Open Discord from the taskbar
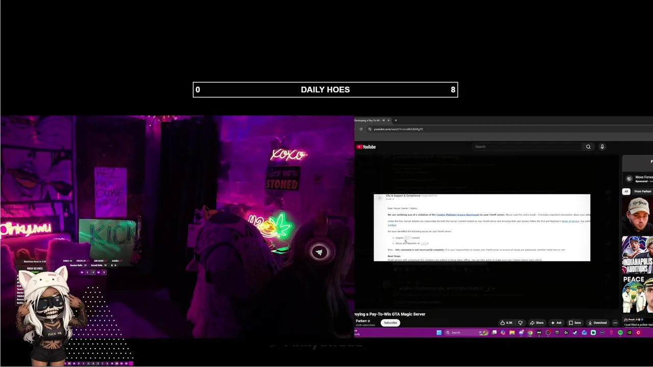Screen dimensions: 653x367 click(521, 333)
